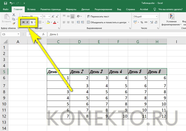The image size is (186, 131).
Task: Align text to the bottom
Action: click(x=73, y=16)
